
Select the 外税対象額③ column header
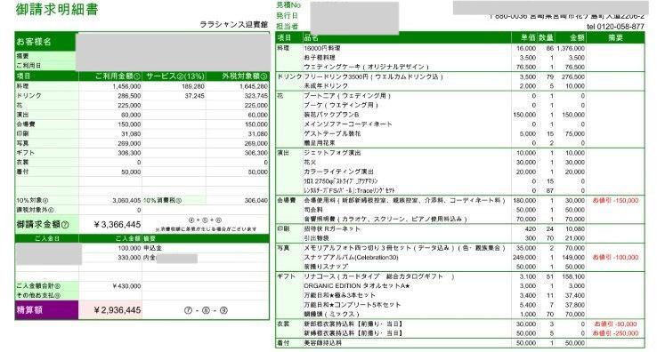click(237, 76)
